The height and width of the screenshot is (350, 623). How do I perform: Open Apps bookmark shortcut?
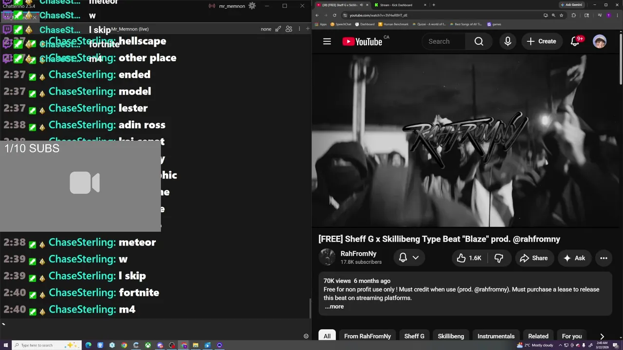tap(321, 24)
